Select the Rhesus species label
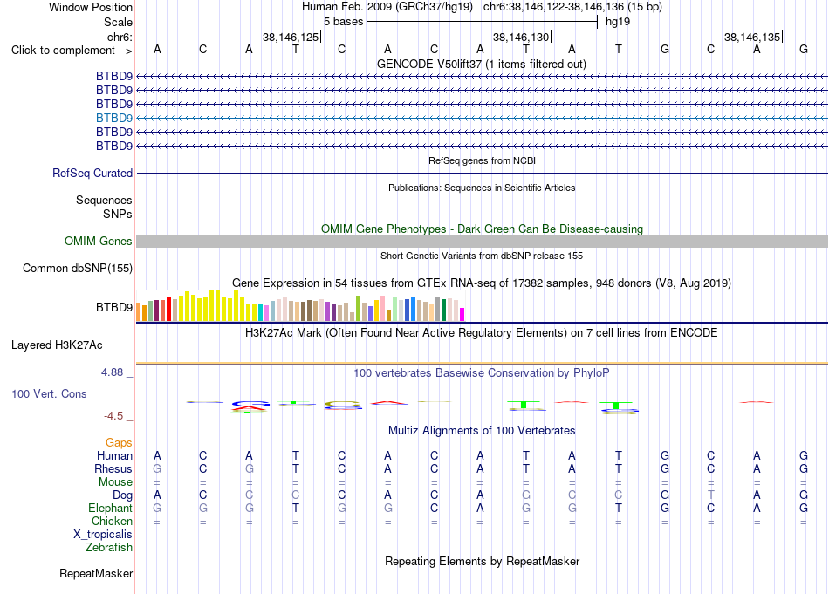 (x=113, y=468)
